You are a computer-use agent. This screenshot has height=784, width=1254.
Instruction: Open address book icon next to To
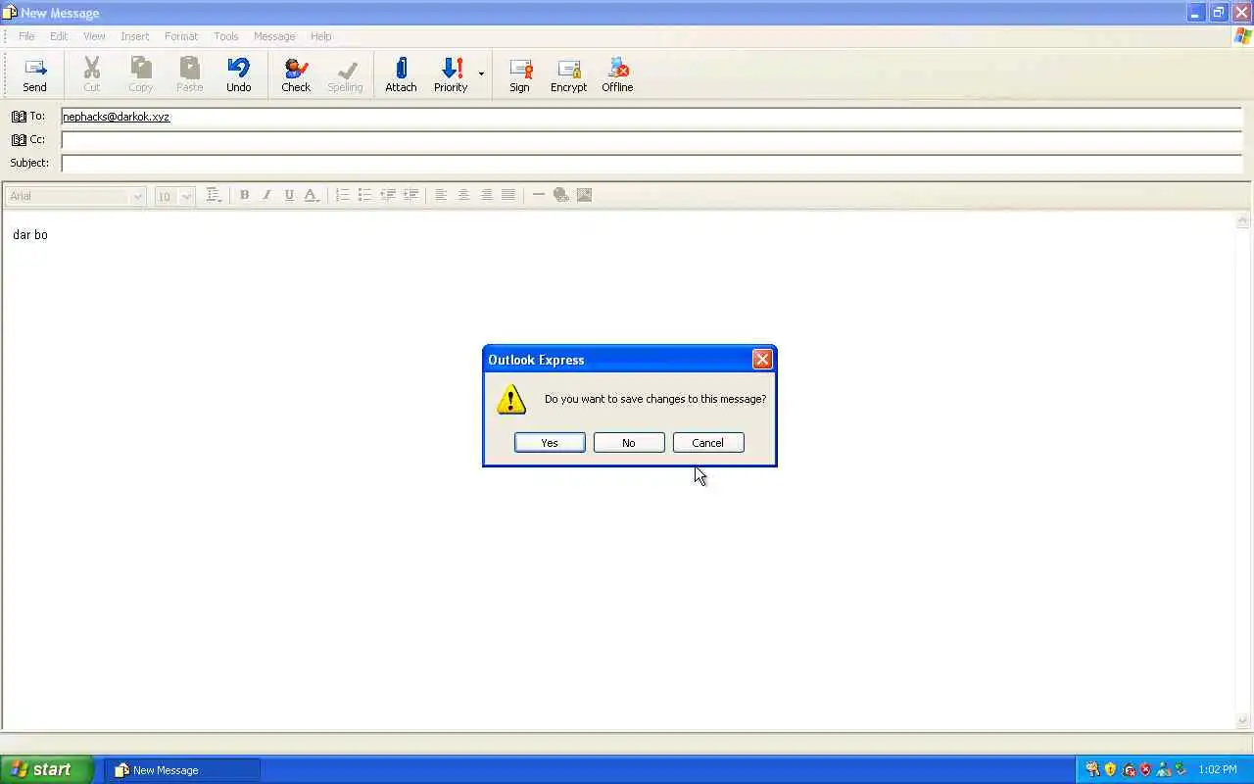tap(19, 117)
